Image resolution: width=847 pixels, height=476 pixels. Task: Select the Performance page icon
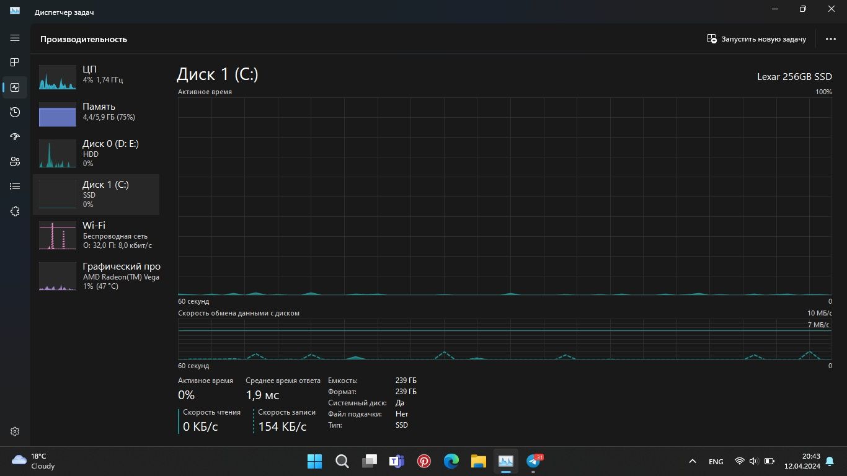point(15,87)
